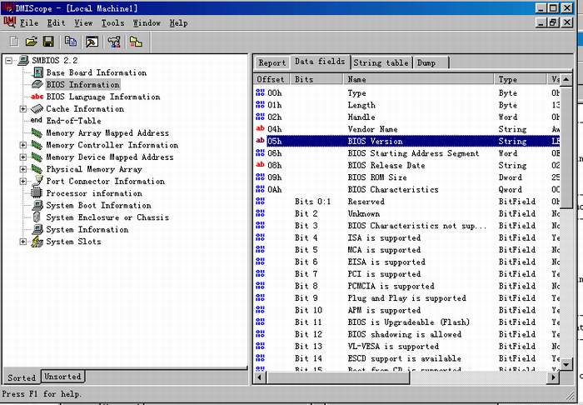583x405 pixels.
Task: Click the New document toolbar icon
Action: tap(14, 42)
